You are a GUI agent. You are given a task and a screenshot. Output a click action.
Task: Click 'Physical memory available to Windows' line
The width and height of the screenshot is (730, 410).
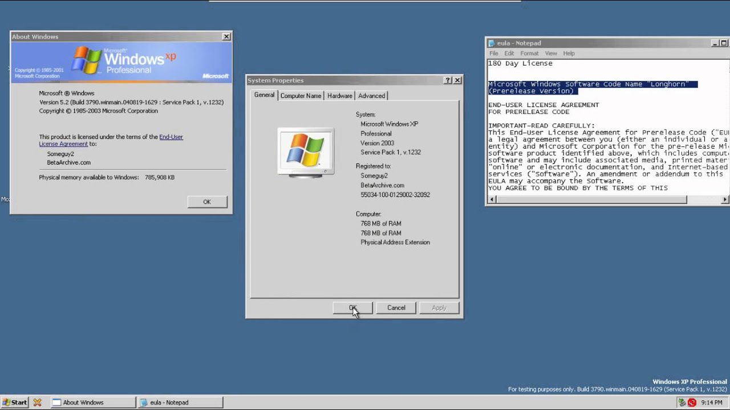point(107,178)
